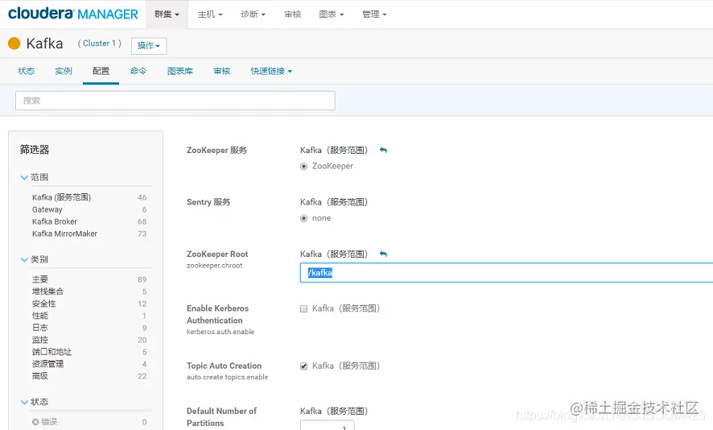Click the Default Number of Partitions field
Viewport: 713px width, 430px height.
(x=327, y=426)
